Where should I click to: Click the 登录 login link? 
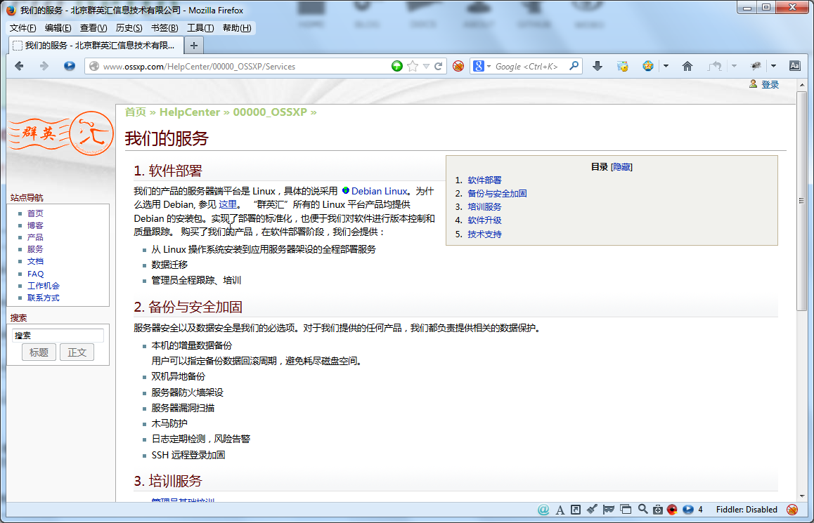click(x=770, y=84)
